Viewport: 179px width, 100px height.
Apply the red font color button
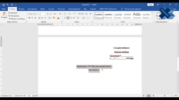(x=58, y=18)
